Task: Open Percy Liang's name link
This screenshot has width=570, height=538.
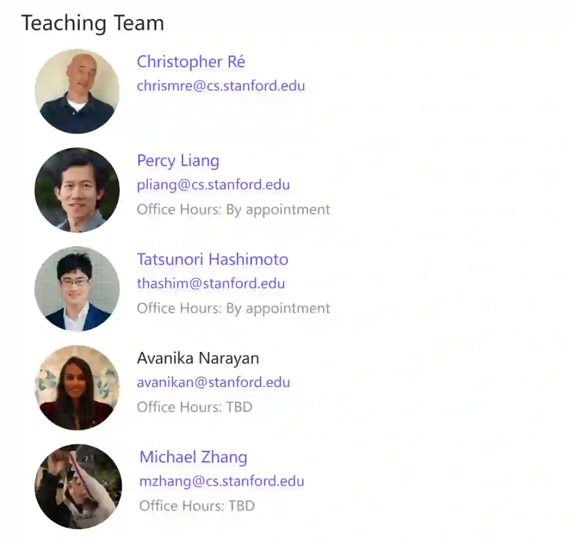Action: pos(178,161)
